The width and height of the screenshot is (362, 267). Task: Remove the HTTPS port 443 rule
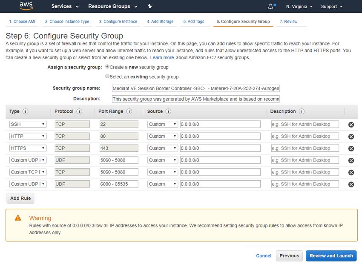point(351,148)
